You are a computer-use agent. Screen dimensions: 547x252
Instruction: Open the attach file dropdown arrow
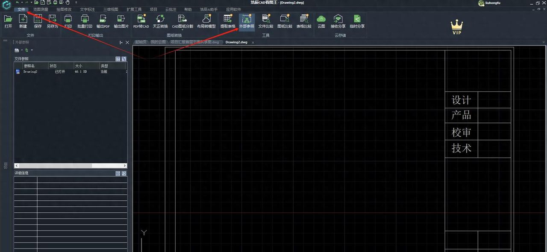[22, 50]
